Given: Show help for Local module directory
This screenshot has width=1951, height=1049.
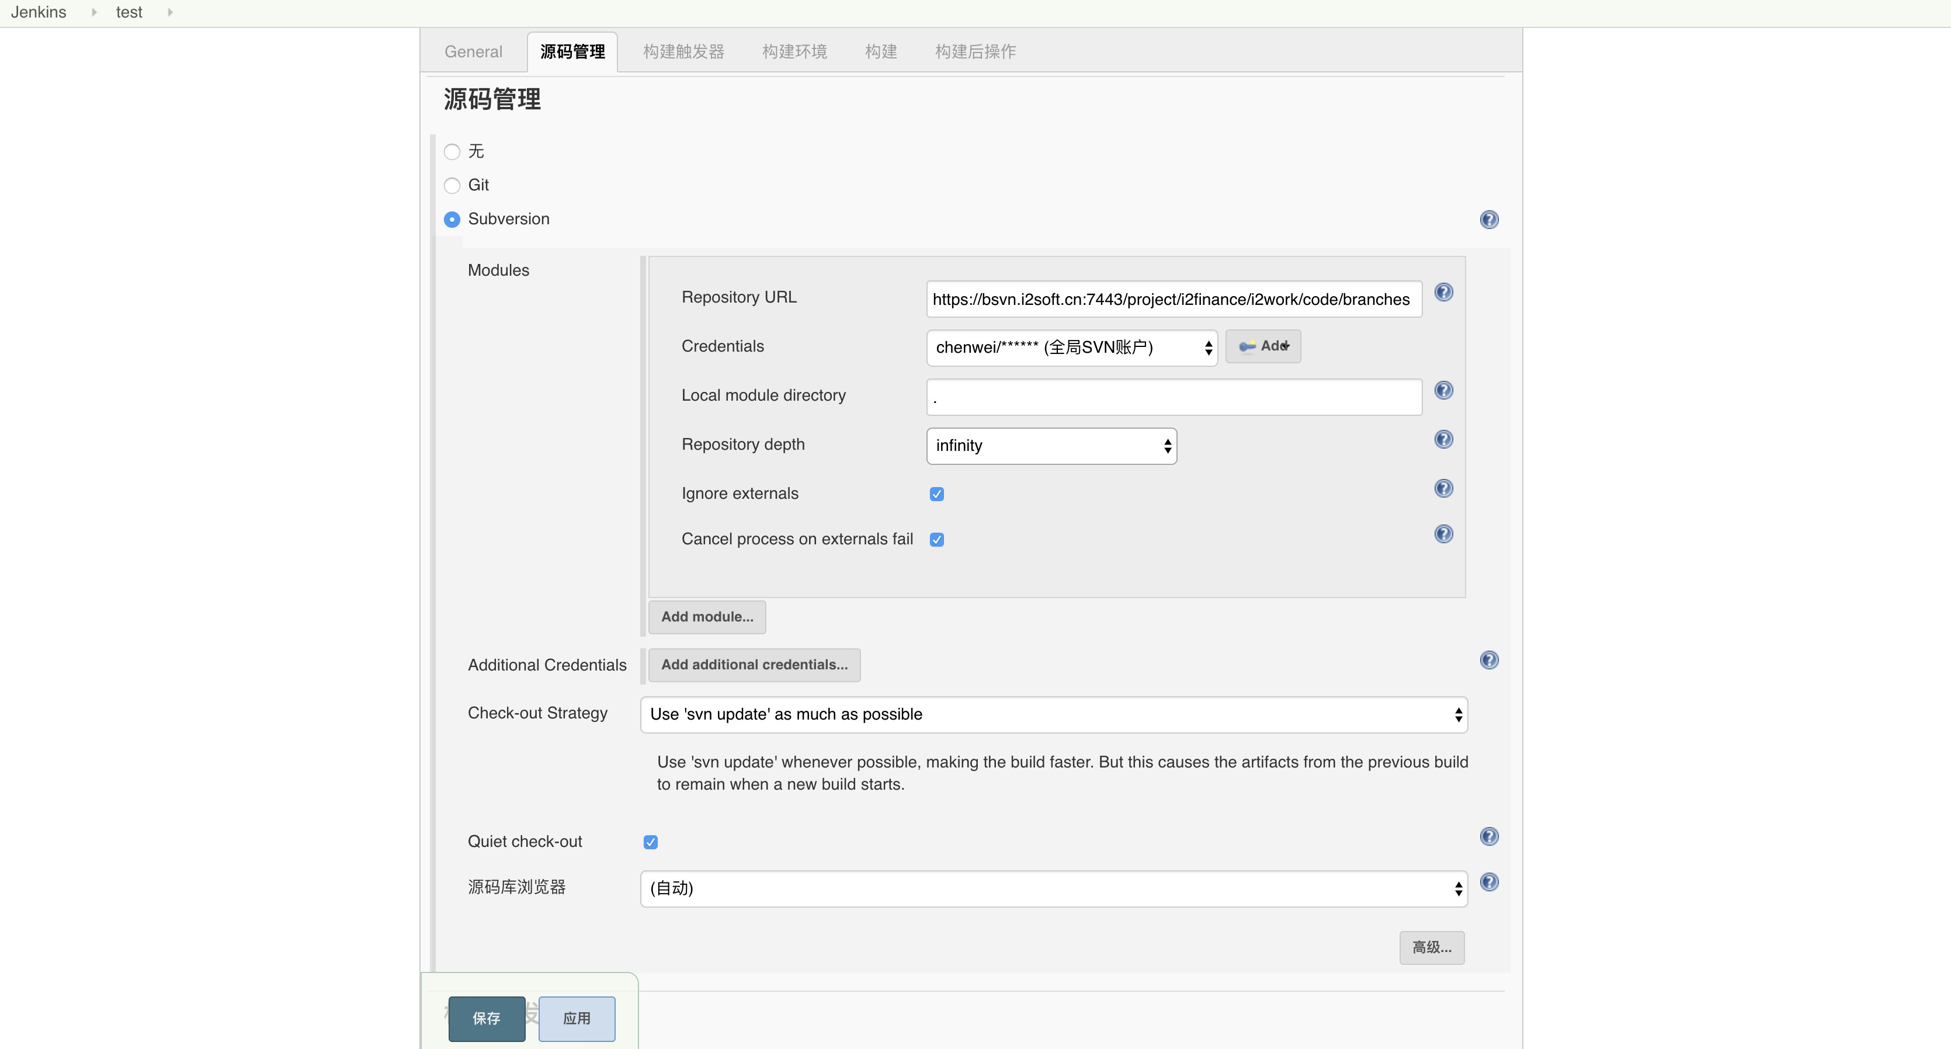Looking at the screenshot, I should click(x=1443, y=390).
